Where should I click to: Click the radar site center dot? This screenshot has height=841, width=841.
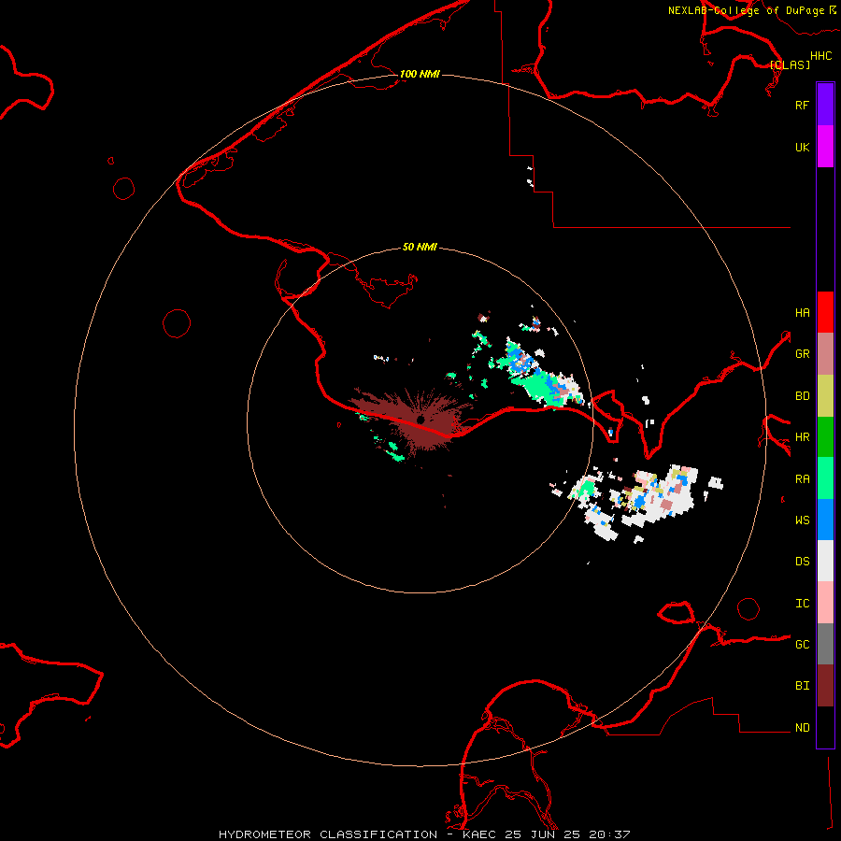coord(421,419)
